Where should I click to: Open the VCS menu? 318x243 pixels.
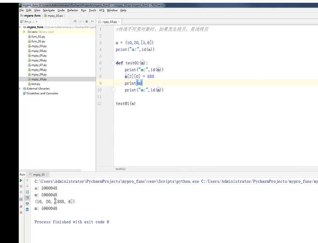coord(102,10)
